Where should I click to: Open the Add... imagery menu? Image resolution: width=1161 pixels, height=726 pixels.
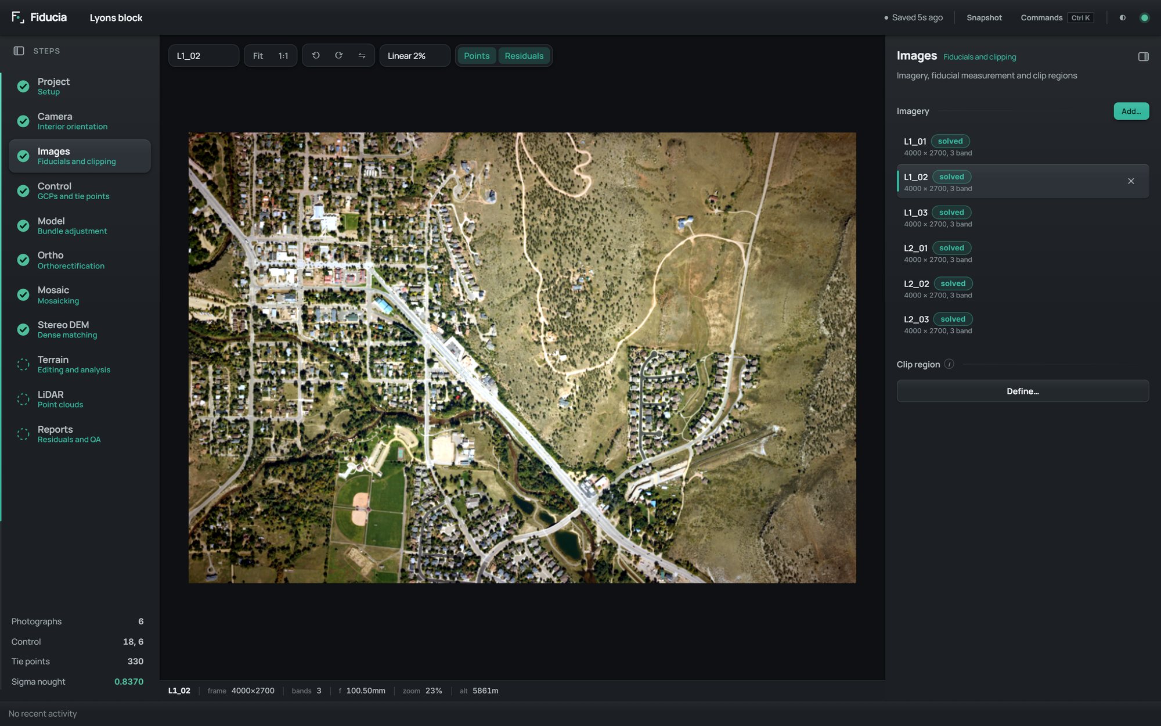[x=1131, y=112]
